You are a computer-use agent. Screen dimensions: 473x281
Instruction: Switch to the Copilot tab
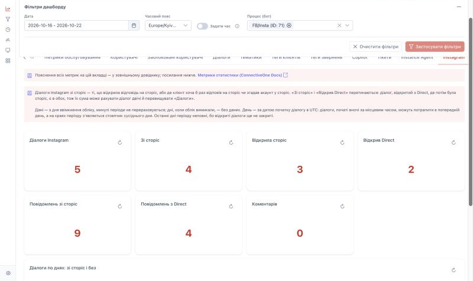click(x=359, y=57)
